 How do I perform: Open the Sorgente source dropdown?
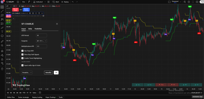[41, 41]
